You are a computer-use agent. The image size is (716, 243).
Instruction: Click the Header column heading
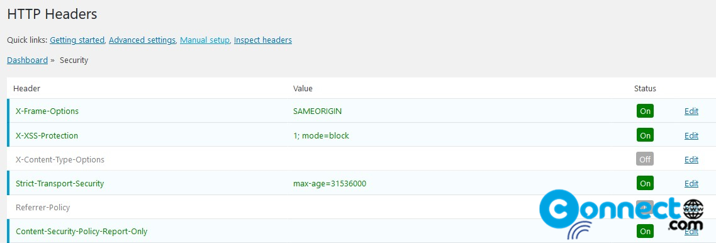pyautogui.click(x=26, y=89)
